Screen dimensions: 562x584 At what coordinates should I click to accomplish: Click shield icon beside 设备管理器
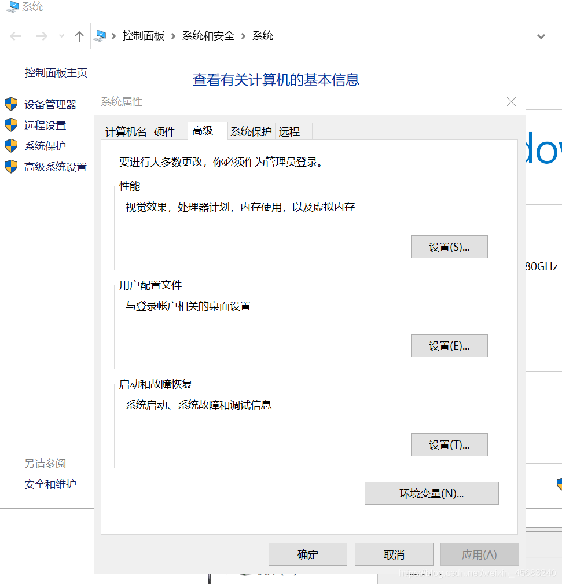[11, 104]
